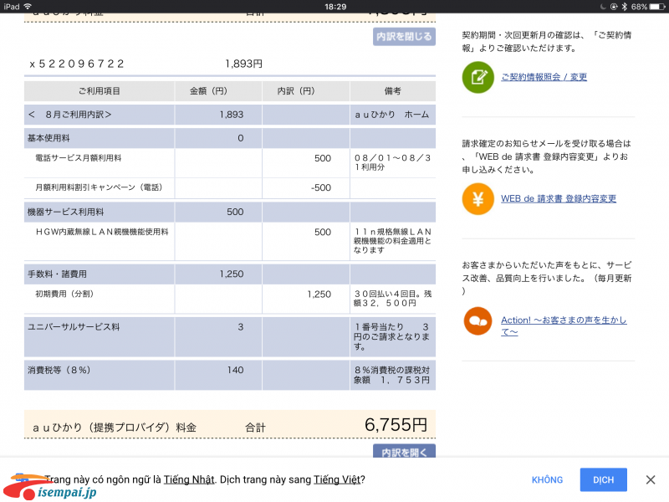
Task: Click the DỊCH translate button
Action: tap(603, 479)
